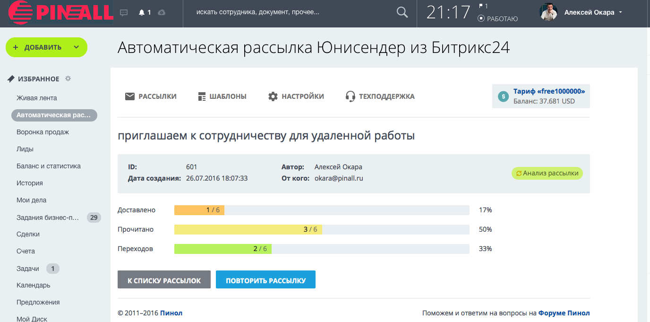The image size is (650, 322).
Task: Click the envelope icon beside Рассылки
Action: [130, 96]
